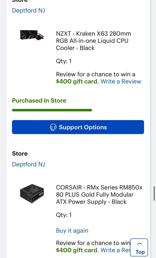Viewport: 156px width, 258px height.
Task: Open Support Options for the Kraken cooler
Action: (78, 127)
